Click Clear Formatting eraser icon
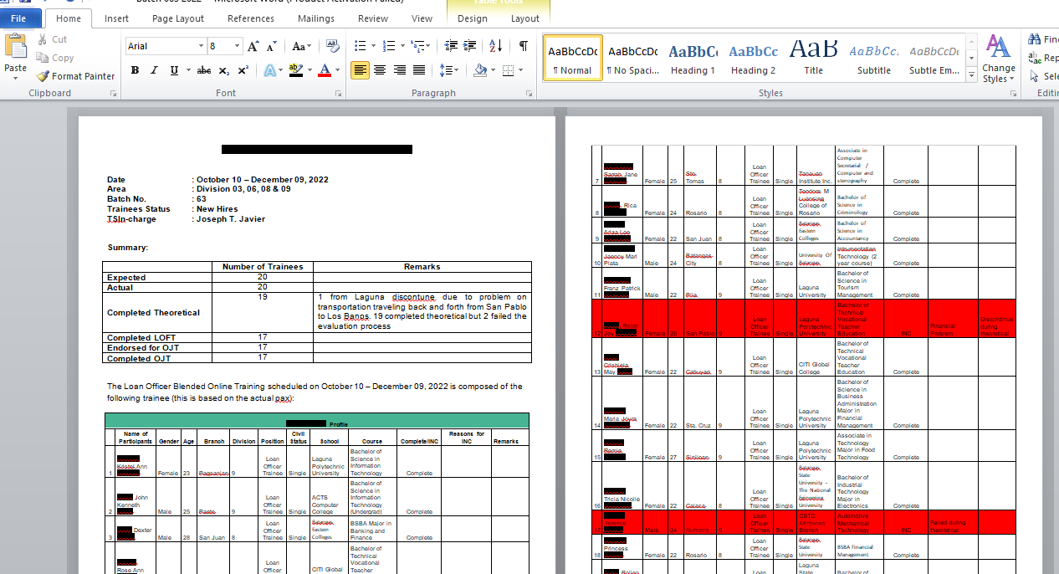 (332, 46)
